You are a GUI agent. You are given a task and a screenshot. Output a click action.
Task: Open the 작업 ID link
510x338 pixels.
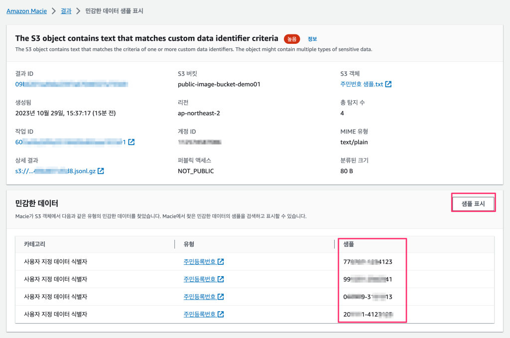coord(70,142)
